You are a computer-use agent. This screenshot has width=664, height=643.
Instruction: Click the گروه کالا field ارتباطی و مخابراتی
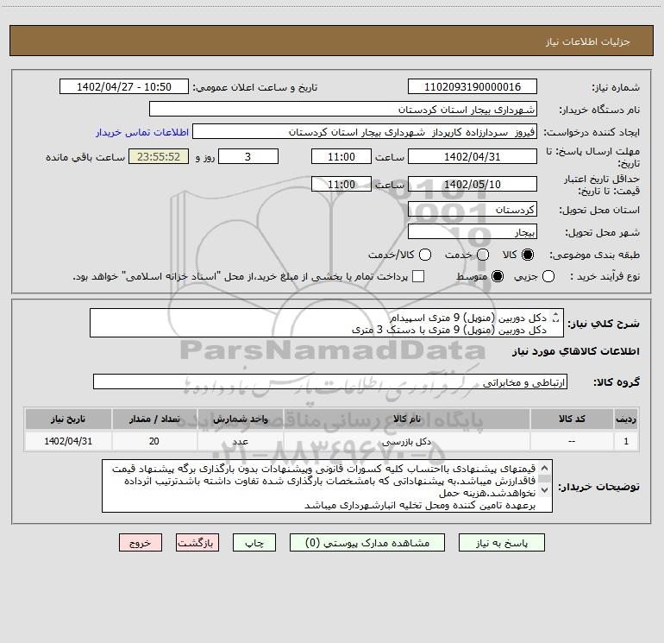(330, 381)
